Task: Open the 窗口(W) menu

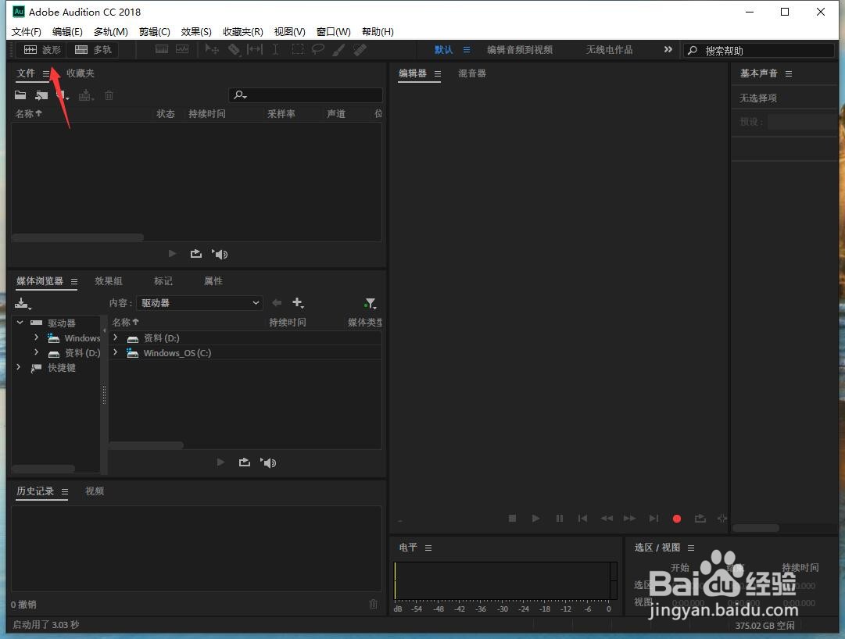Action: 333,32
